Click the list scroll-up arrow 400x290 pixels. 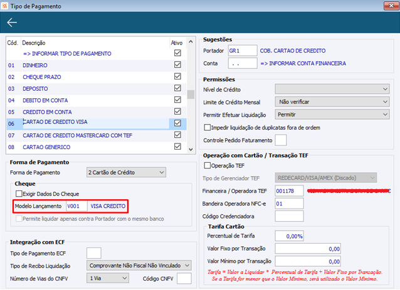point(191,41)
